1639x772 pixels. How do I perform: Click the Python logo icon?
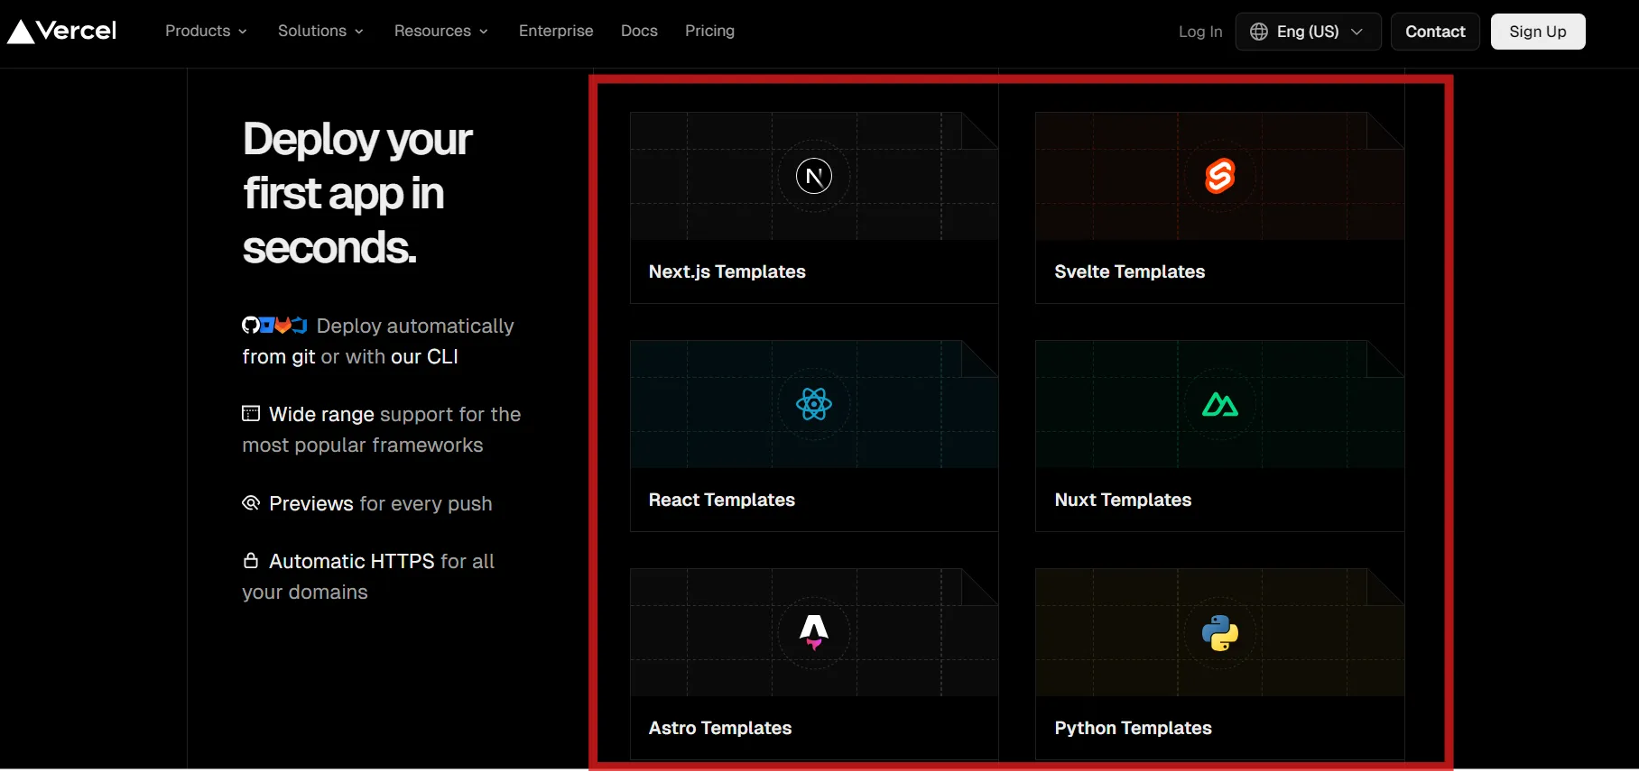coord(1219,633)
